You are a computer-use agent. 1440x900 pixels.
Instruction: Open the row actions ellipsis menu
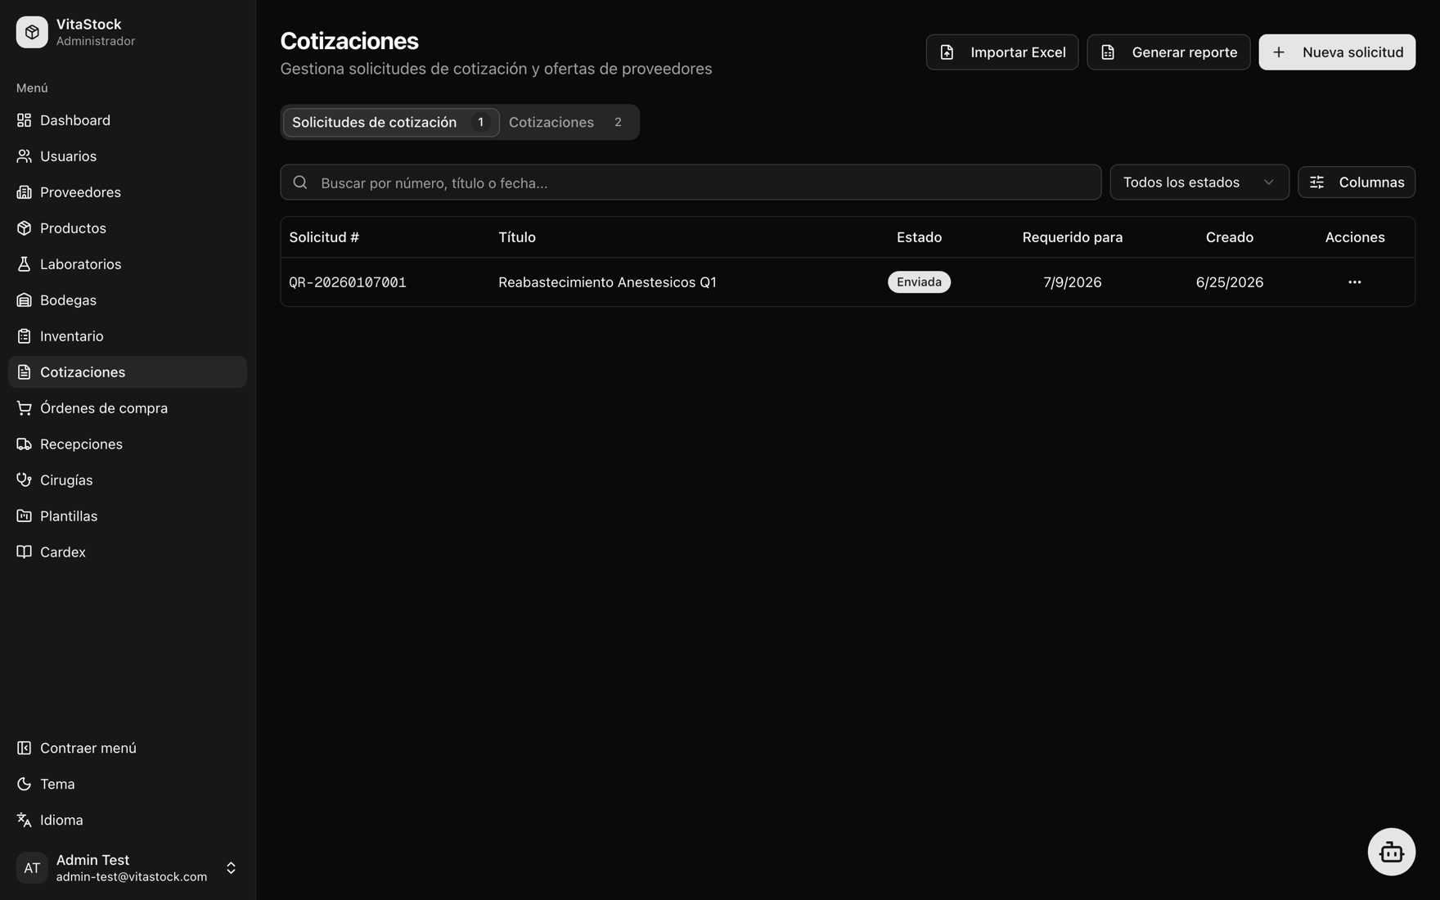(x=1355, y=282)
